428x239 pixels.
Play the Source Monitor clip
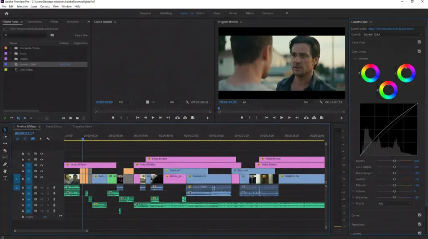(153, 117)
